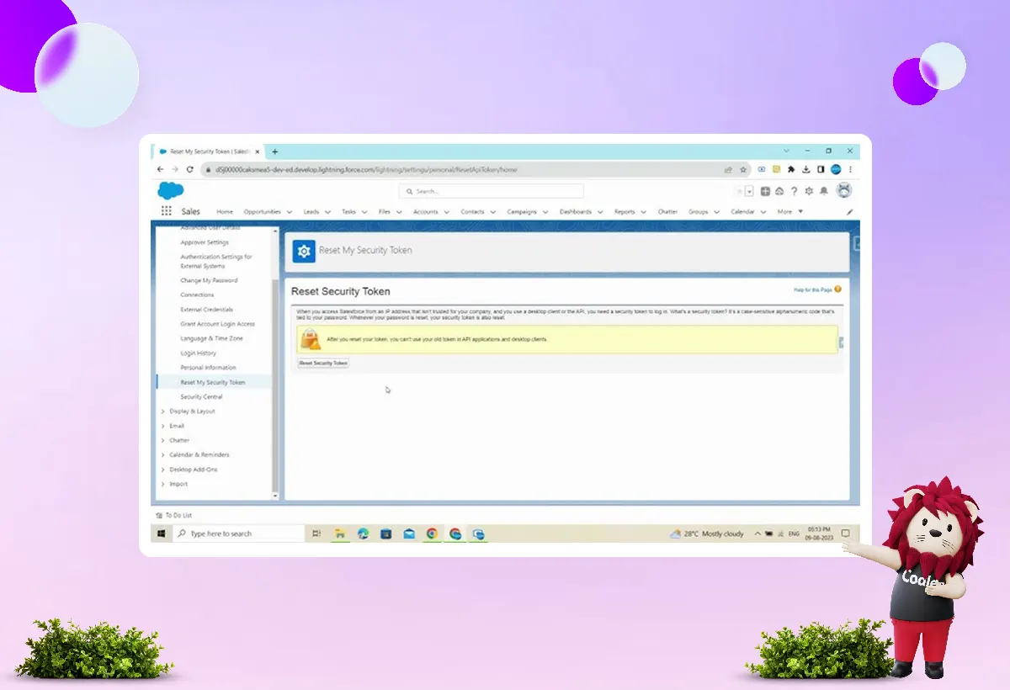
Task: Open the dropdown chevron next to Opportunities
Action: tap(289, 212)
